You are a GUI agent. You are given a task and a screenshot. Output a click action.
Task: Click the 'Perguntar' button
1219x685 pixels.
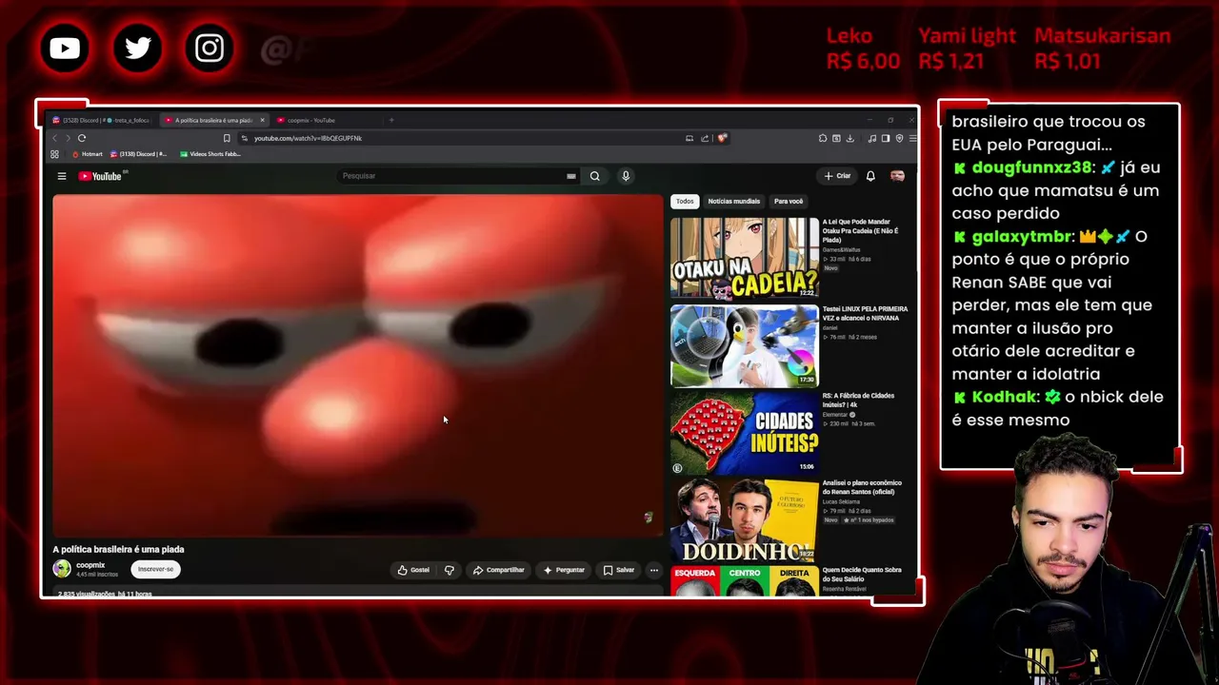564,570
